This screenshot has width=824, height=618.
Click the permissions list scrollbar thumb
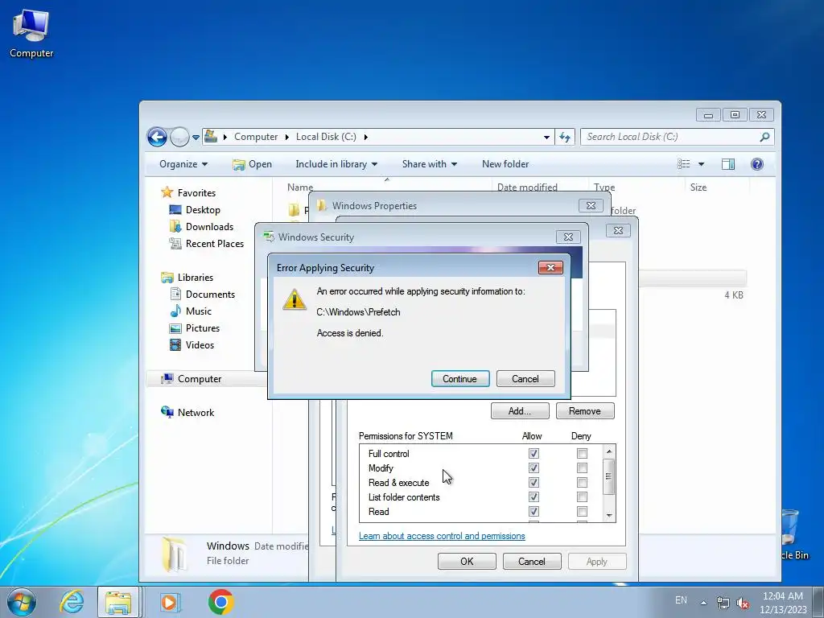(608, 476)
